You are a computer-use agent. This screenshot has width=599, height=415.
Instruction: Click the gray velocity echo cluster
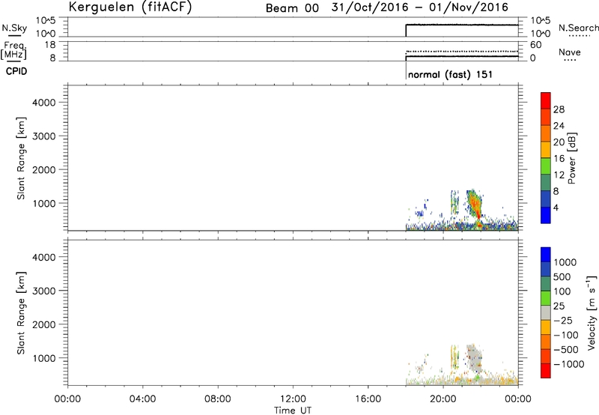click(474, 357)
